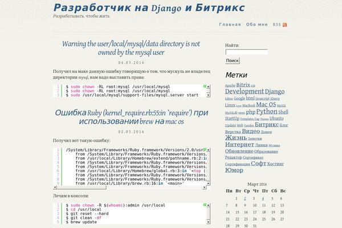Click the post date 02.03.2016
This screenshot has height=228, width=342.
click(x=131, y=132)
